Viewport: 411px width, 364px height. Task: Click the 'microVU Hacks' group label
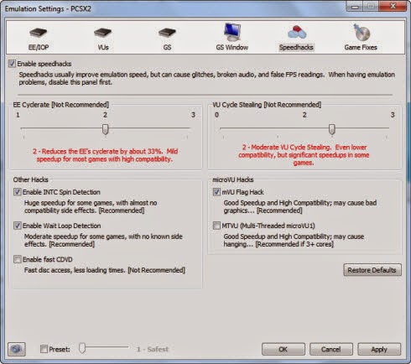pos(233,179)
